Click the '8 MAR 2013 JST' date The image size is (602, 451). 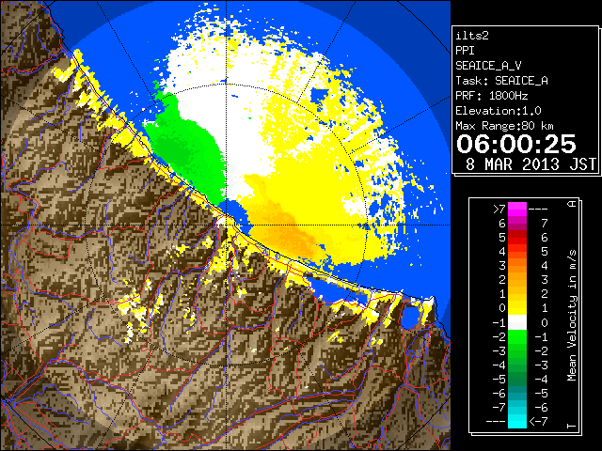coord(531,164)
